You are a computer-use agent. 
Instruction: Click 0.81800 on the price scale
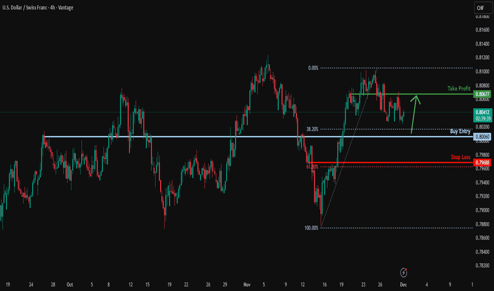(x=482, y=16)
